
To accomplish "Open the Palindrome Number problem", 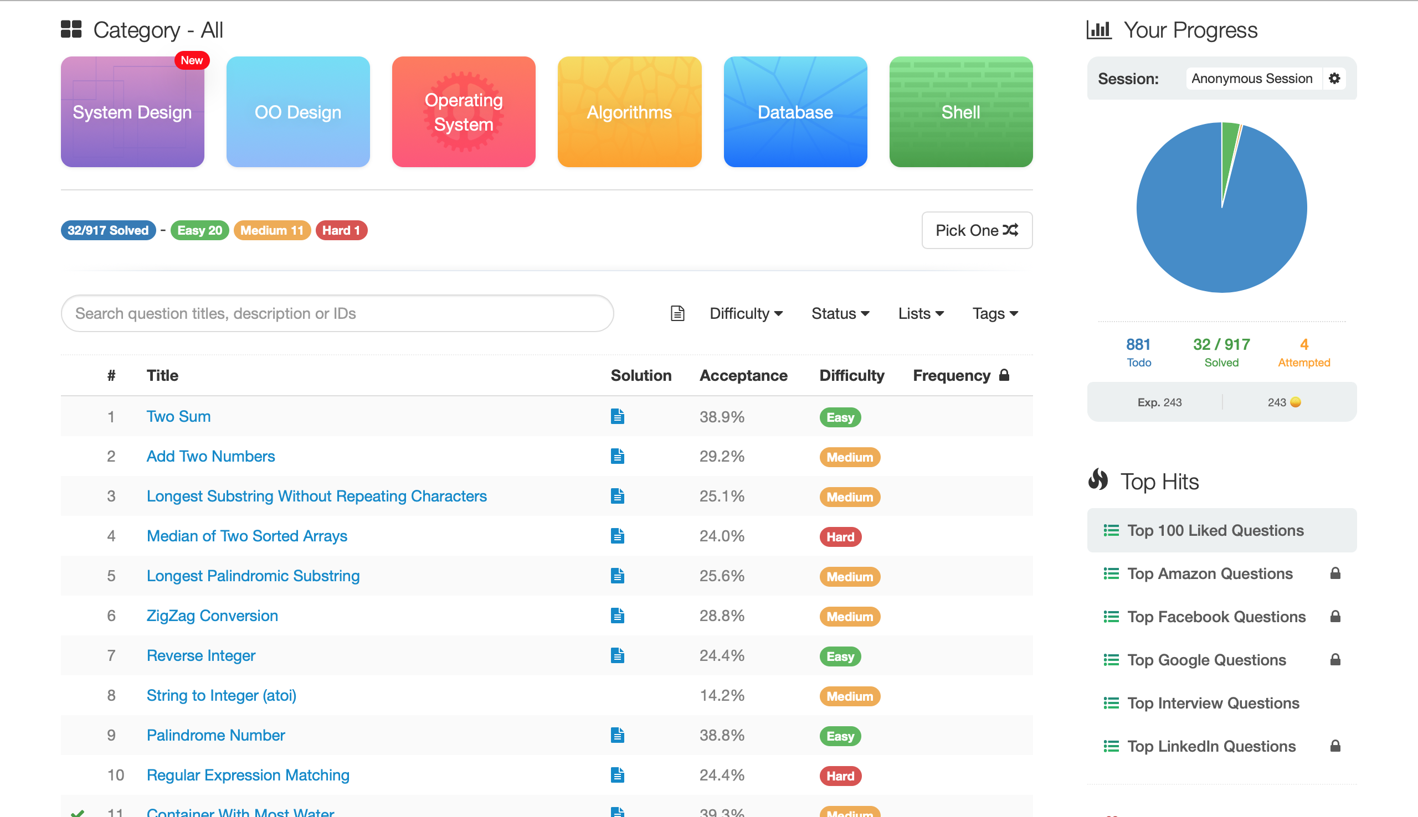I will pos(215,735).
